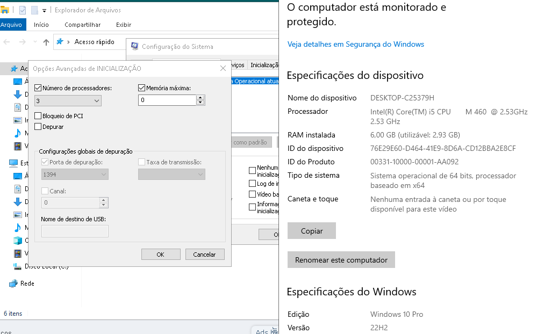Open the Taxa de transmissão dropdown

pyautogui.click(x=171, y=175)
